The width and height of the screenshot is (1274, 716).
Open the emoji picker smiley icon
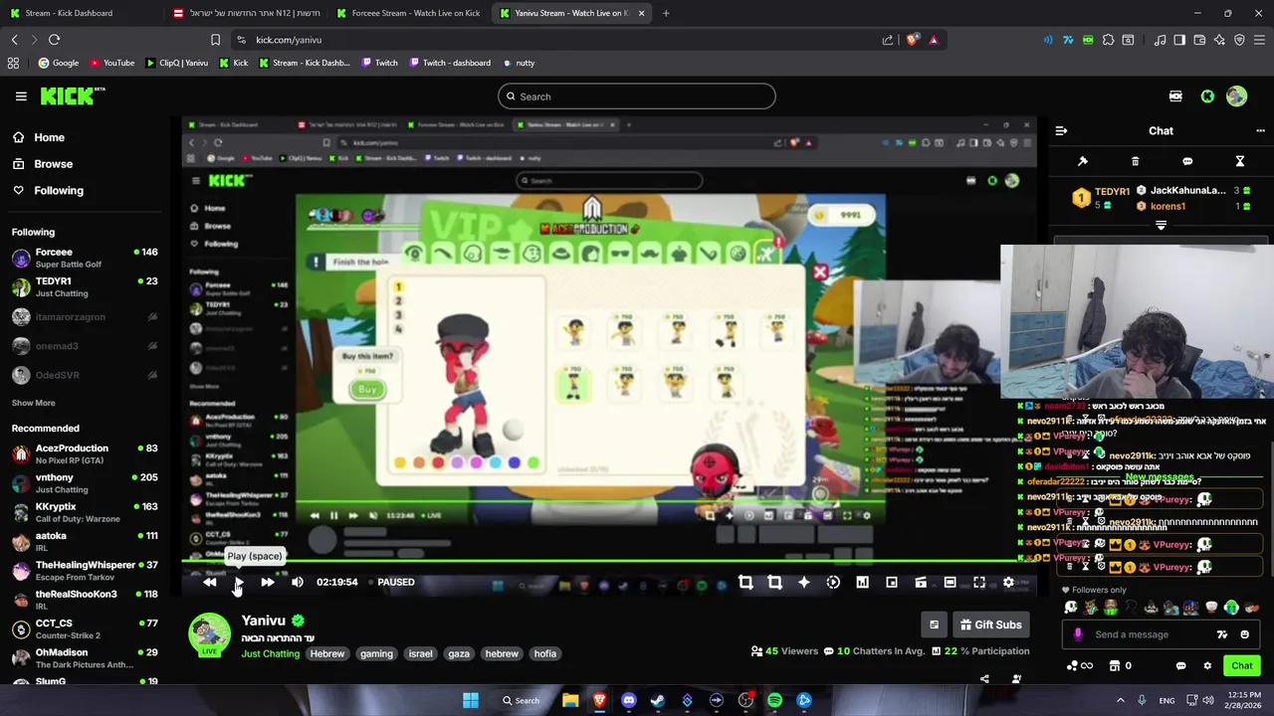tap(1244, 634)
